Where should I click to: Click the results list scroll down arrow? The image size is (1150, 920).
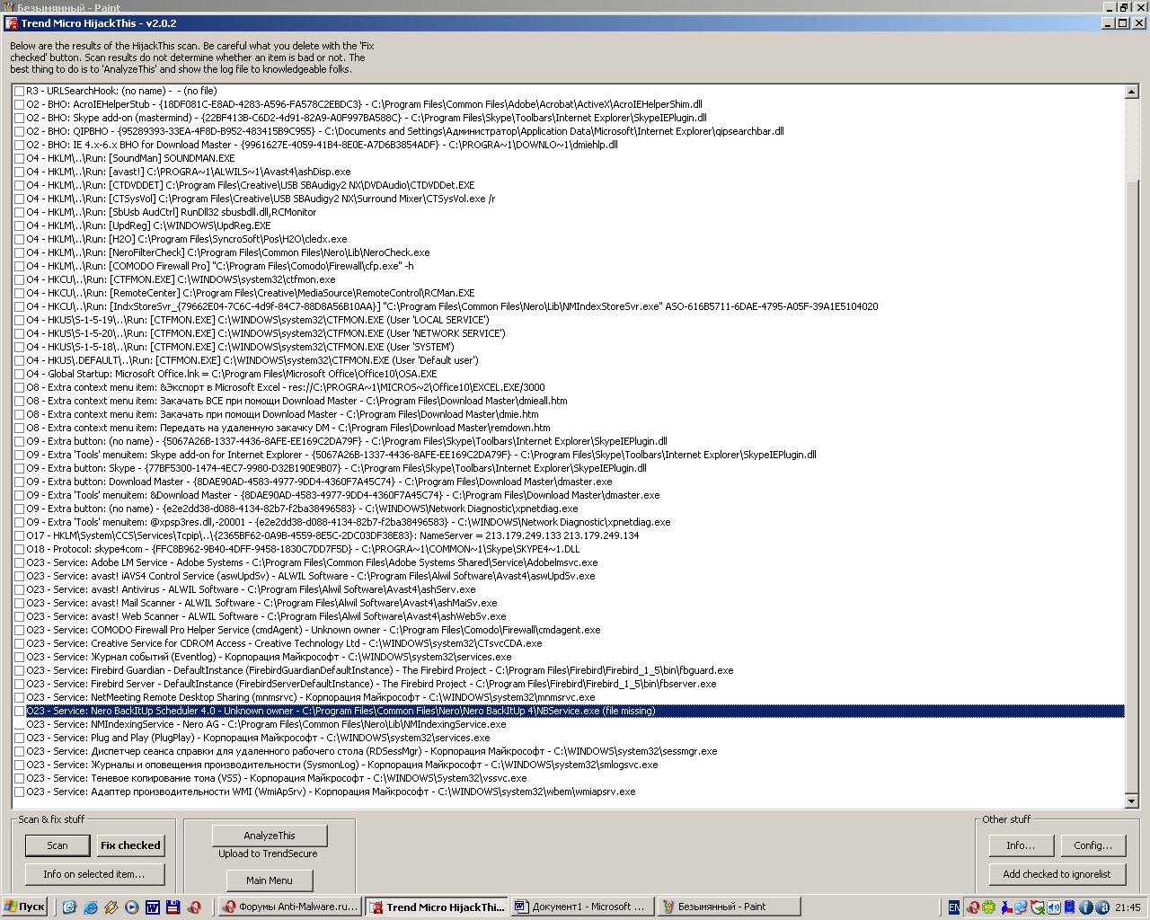click(x=1131, y=801)
